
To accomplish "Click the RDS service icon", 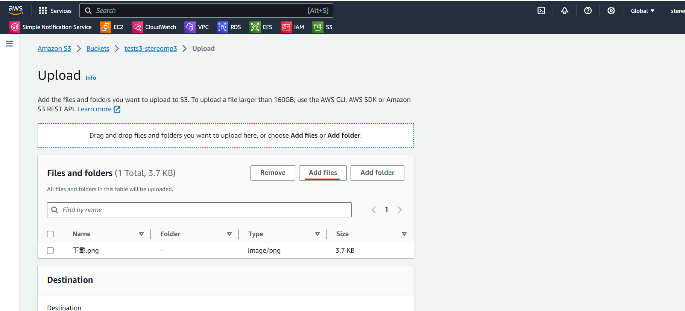I will 222,27.
